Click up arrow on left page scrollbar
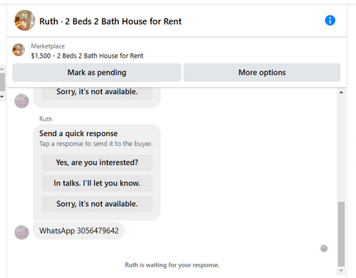The image size is (356, 278). [x=2, y=69]
